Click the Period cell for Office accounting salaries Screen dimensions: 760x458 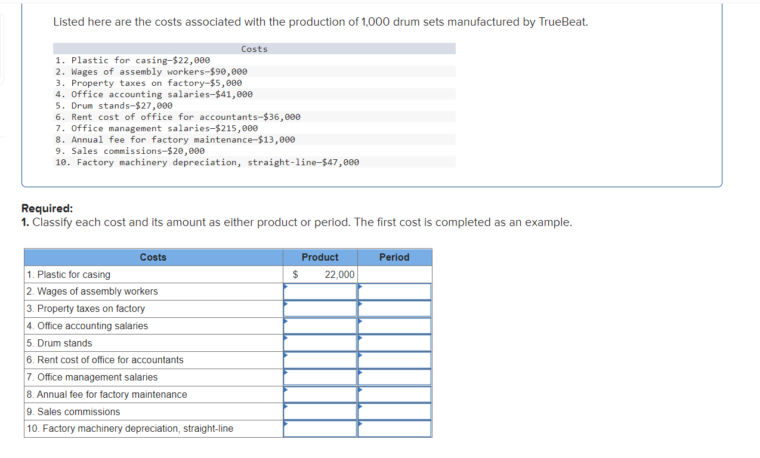(394, 326)
